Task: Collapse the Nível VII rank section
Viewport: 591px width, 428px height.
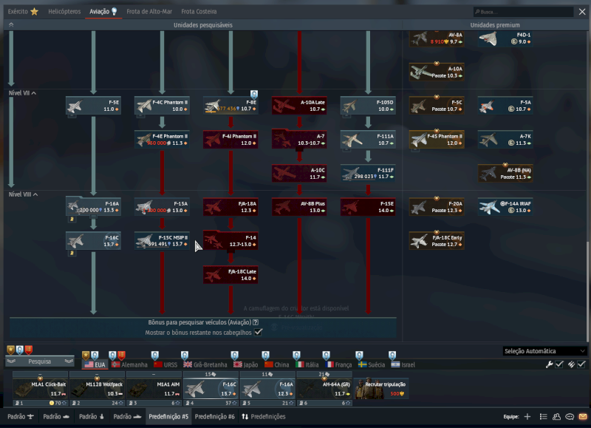Action: 34,93
